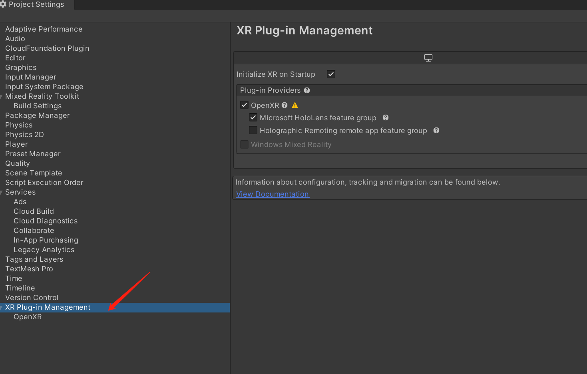587x374 pixels.
Task: Select the Services category
Action: (x=20, y=192)
